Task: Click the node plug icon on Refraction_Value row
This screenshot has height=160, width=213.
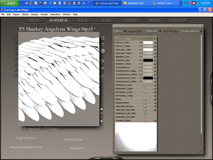Action: [x=155, y=96]
